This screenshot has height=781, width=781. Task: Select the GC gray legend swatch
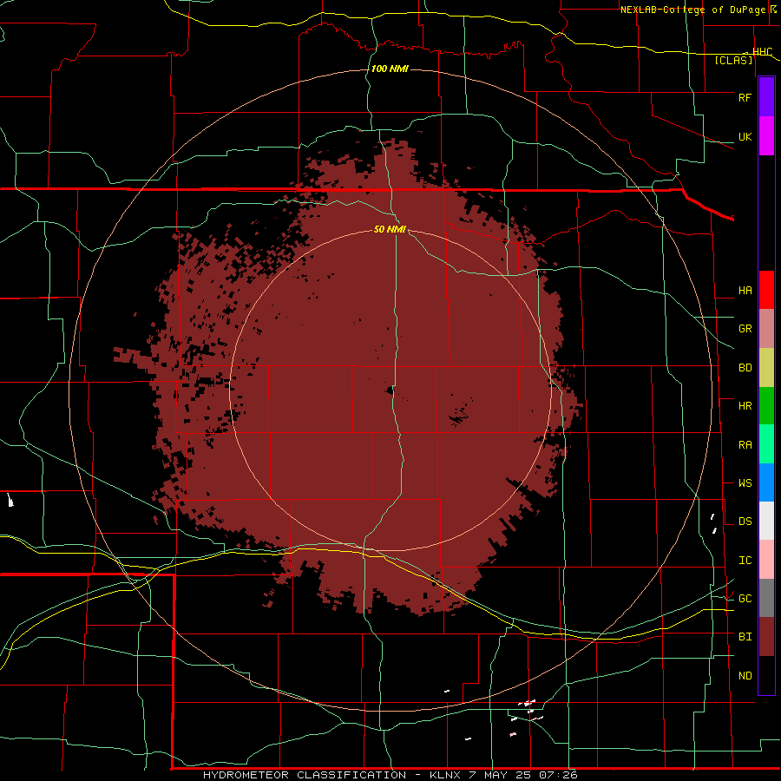pyautogui.click(x=766, y=598)
